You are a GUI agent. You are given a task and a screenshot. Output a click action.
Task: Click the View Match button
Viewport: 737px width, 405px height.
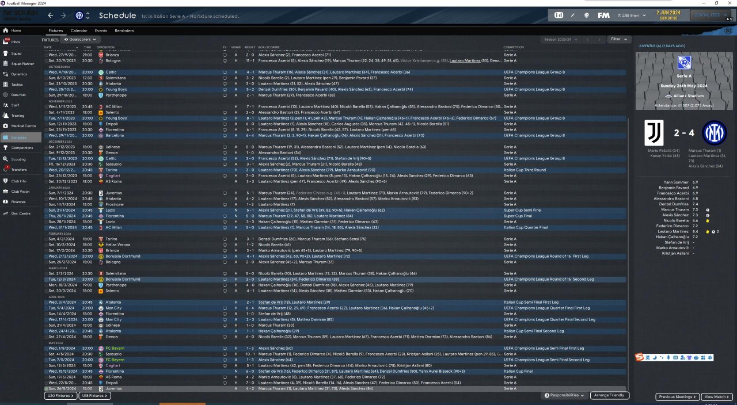pos(717,397)
